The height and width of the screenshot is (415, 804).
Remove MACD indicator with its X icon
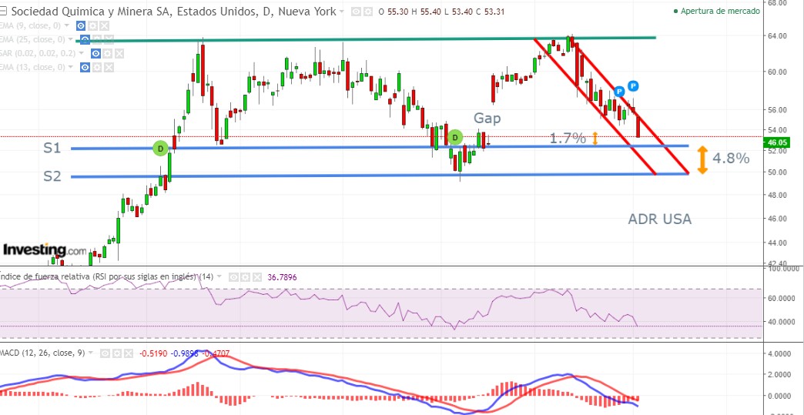click(x=128, y=353)
